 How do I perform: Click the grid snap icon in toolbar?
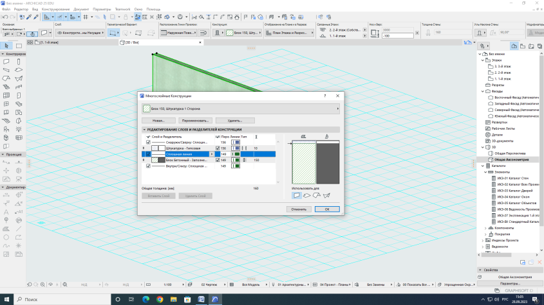86,17
